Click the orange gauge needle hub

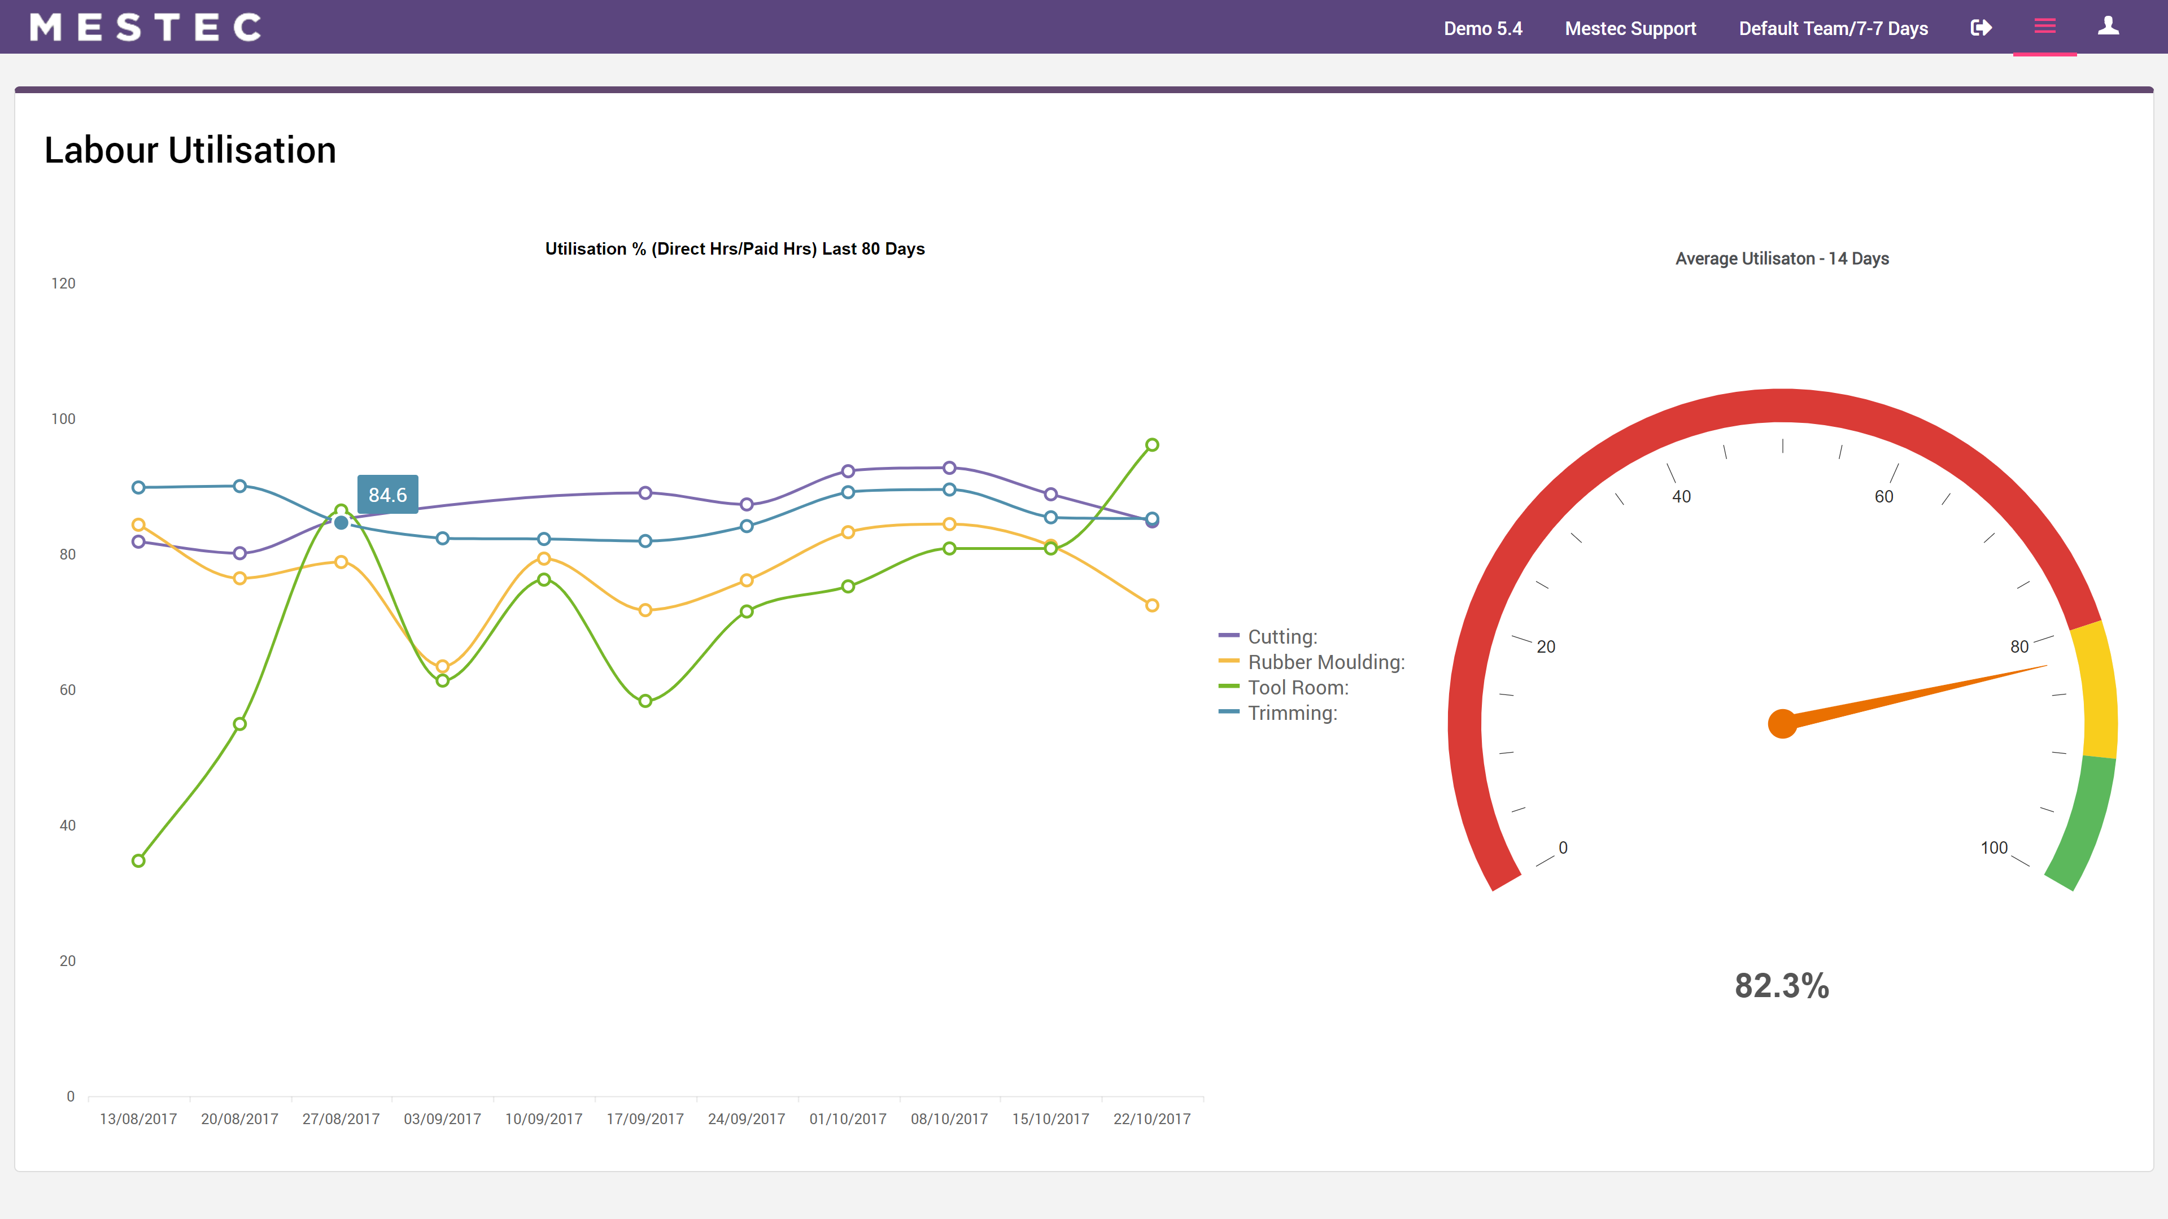[1782, 723]
